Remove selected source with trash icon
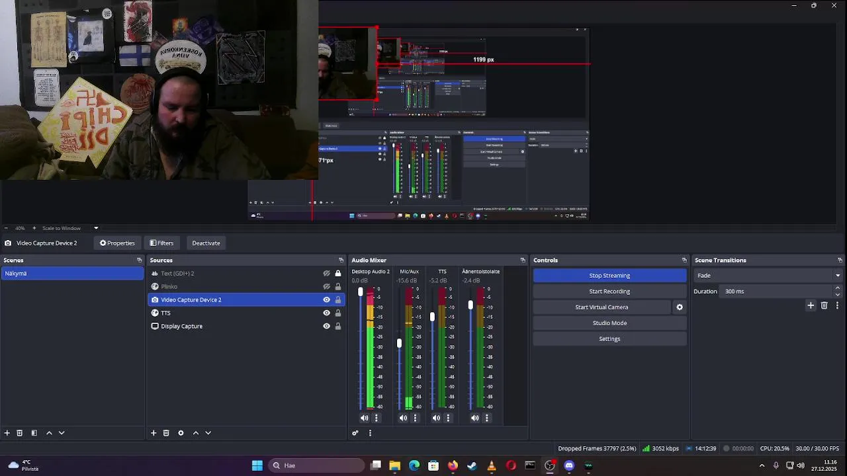The height and width of the screenshot is (476, 847). 166,433
